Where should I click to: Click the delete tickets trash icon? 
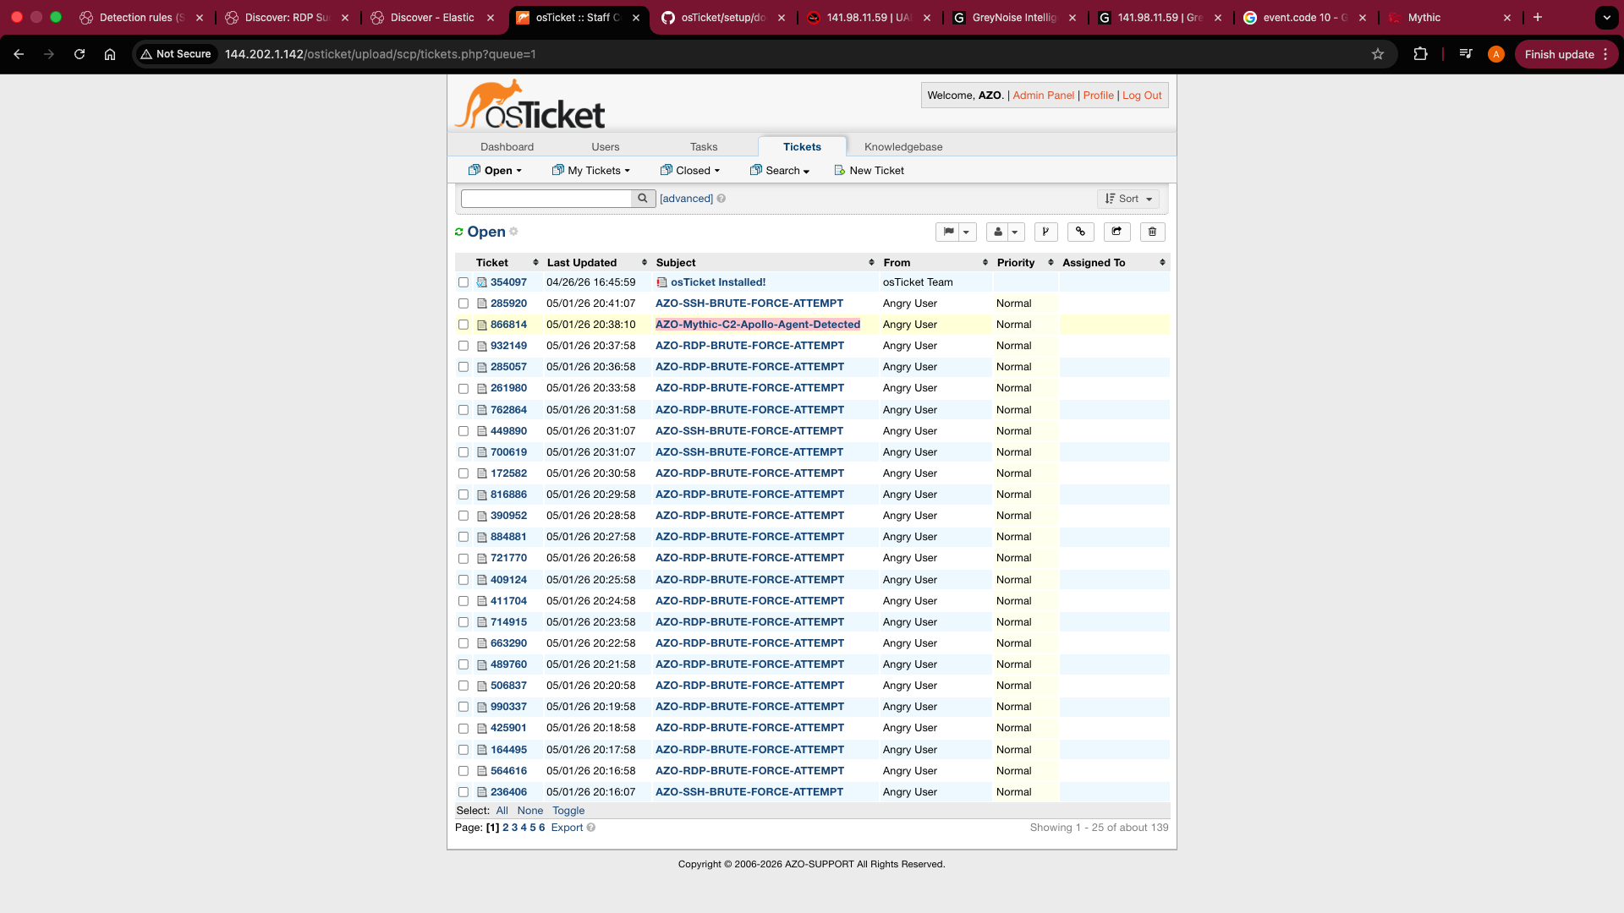click(1152, 232)
